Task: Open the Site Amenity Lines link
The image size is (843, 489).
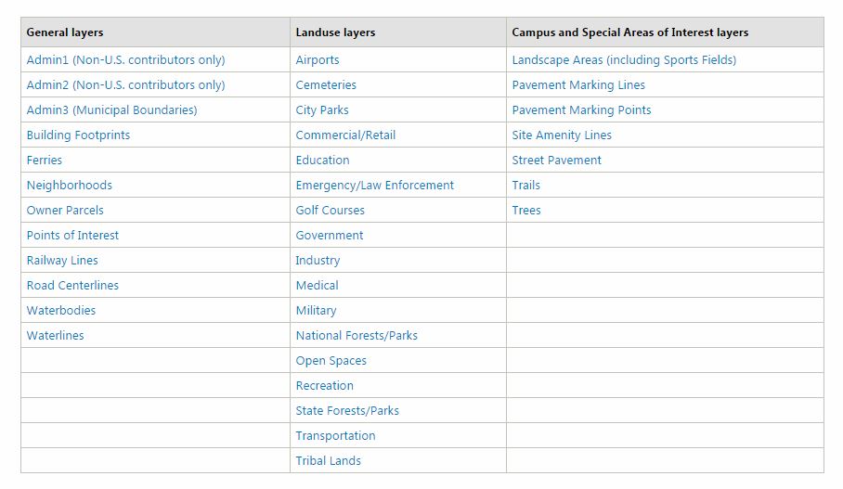Action: pos(562,135)
